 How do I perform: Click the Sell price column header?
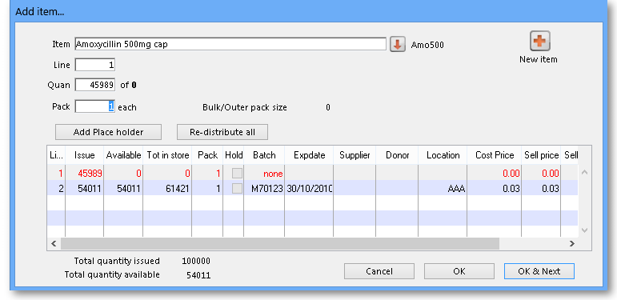coord(542,155)
